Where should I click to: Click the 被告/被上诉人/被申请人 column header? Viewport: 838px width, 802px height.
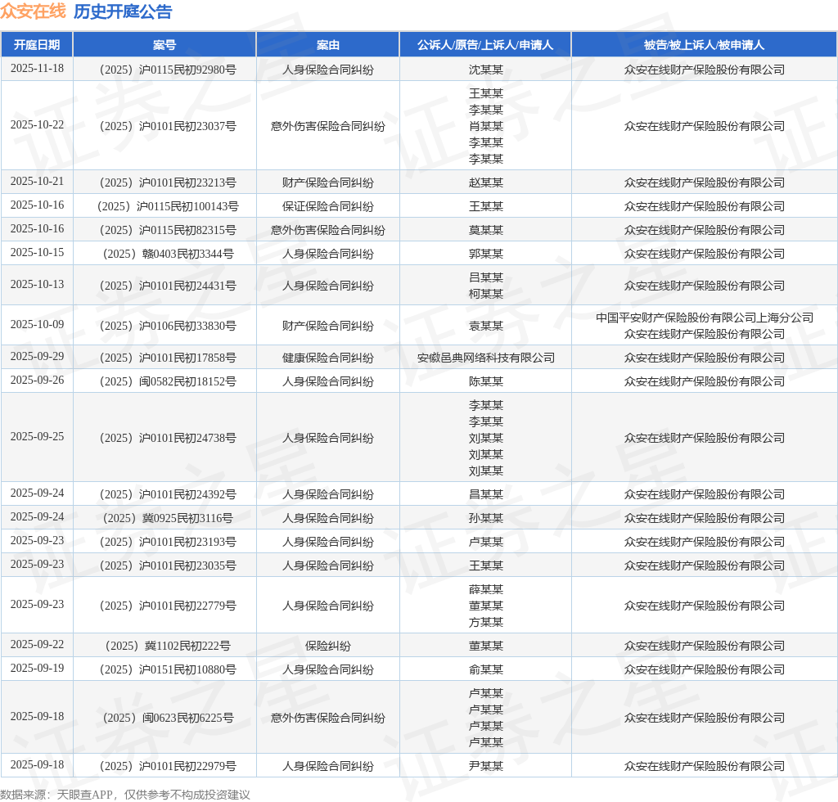704,45
